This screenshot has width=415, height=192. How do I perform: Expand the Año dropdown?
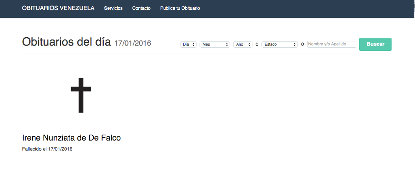[243, 45]
